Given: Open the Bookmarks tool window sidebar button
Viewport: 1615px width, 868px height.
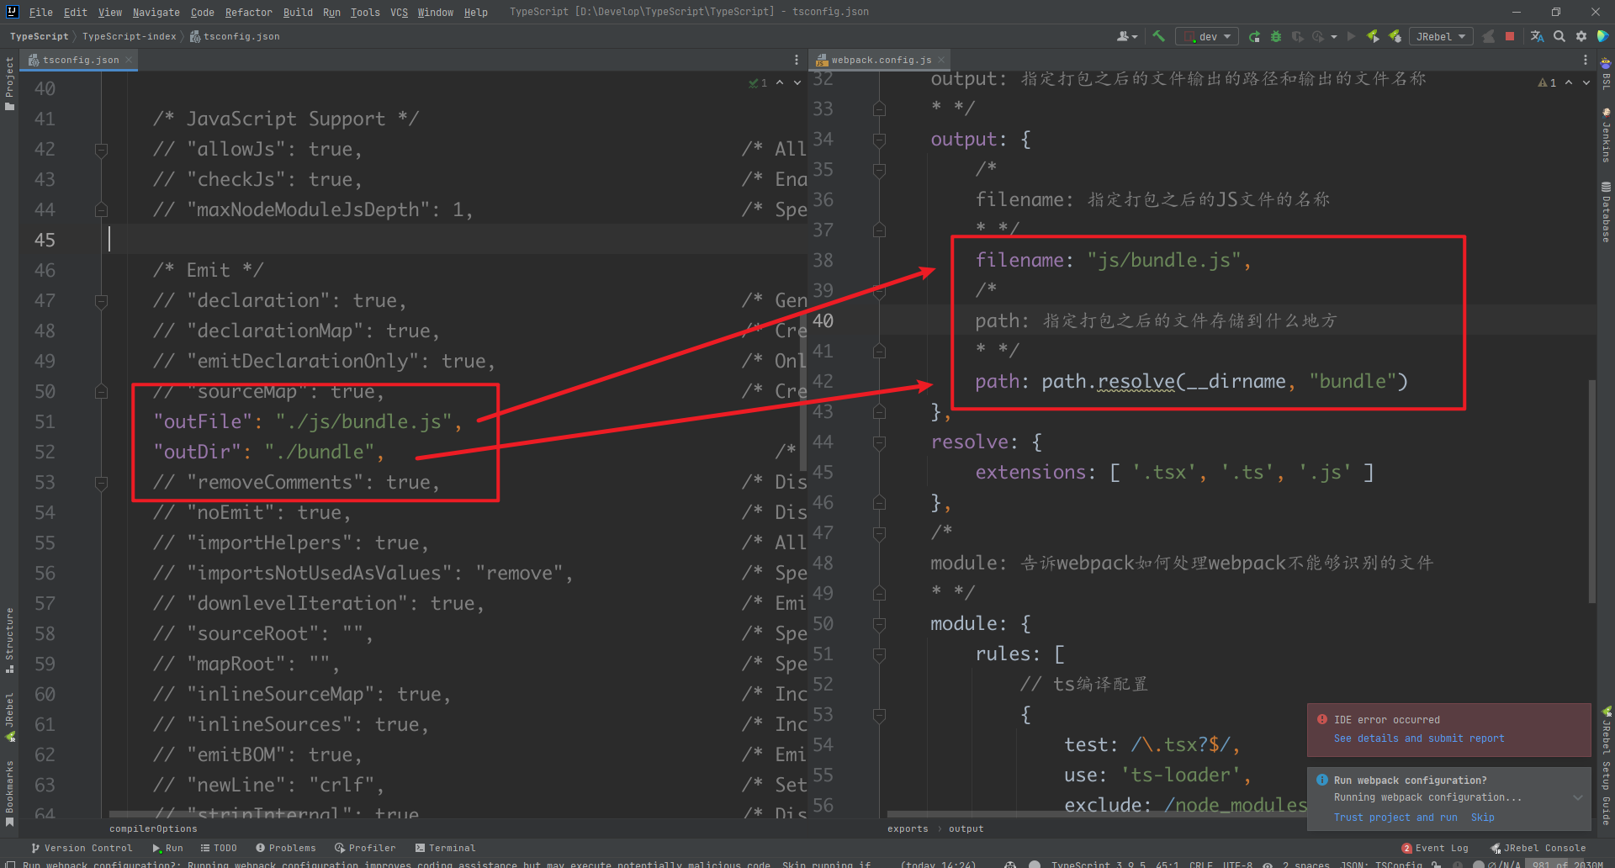Looking at the screenshot, I should click(9, 793).
